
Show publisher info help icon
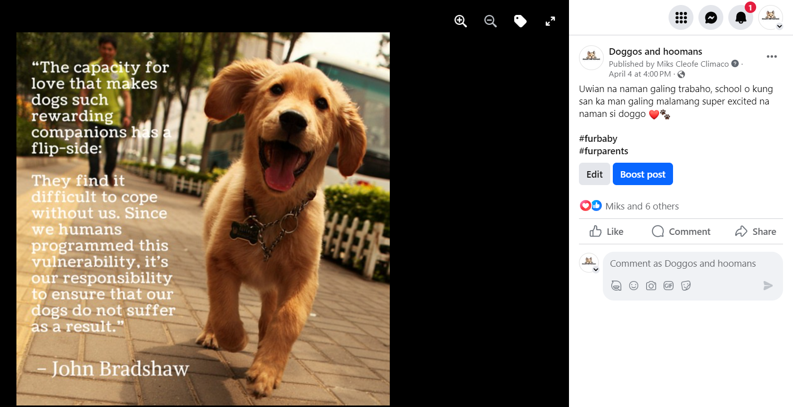point(735,64)
